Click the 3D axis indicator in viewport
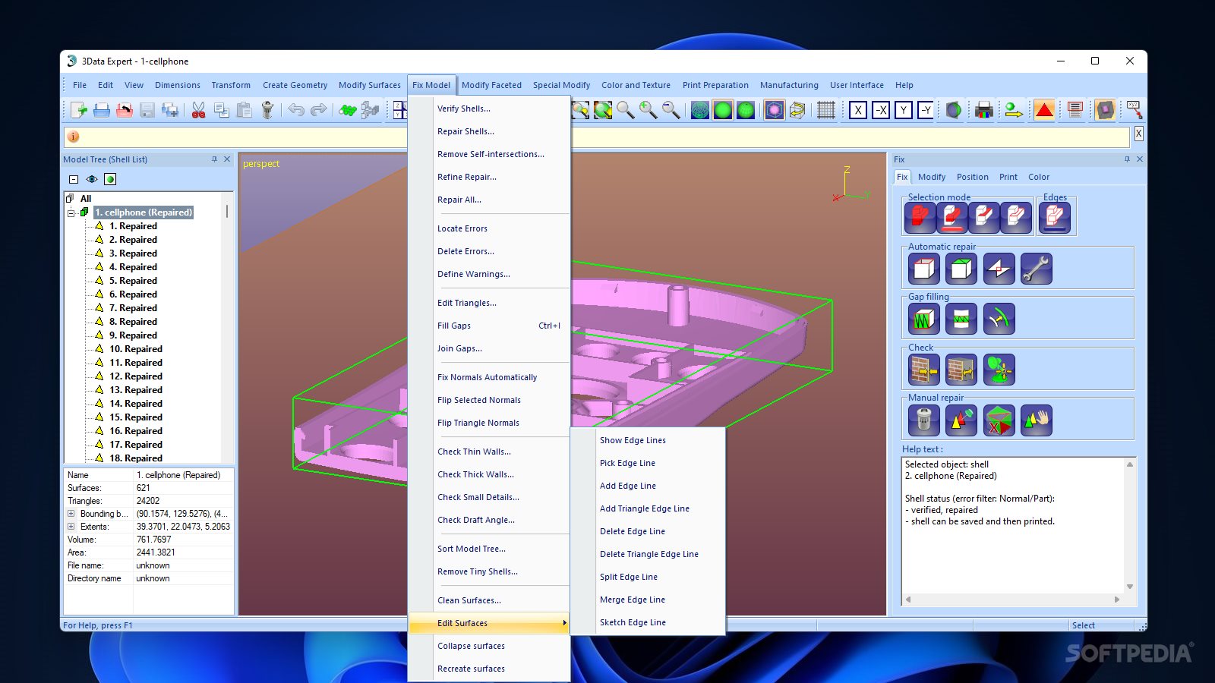1215x683 pixels. pyautogui.click(x=850, y=184)
